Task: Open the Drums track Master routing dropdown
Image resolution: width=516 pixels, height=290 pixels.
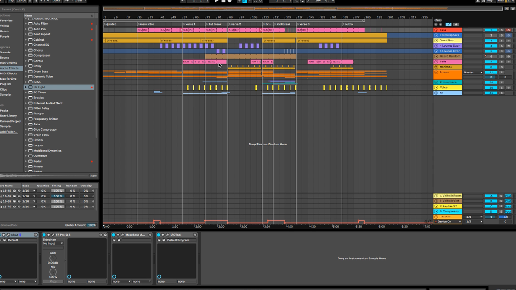Action: tap(473, 72)
